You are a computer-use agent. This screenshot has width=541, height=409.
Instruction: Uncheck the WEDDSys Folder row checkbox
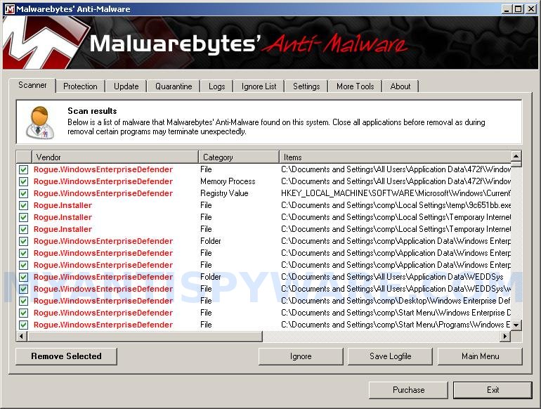click(23, 277)
